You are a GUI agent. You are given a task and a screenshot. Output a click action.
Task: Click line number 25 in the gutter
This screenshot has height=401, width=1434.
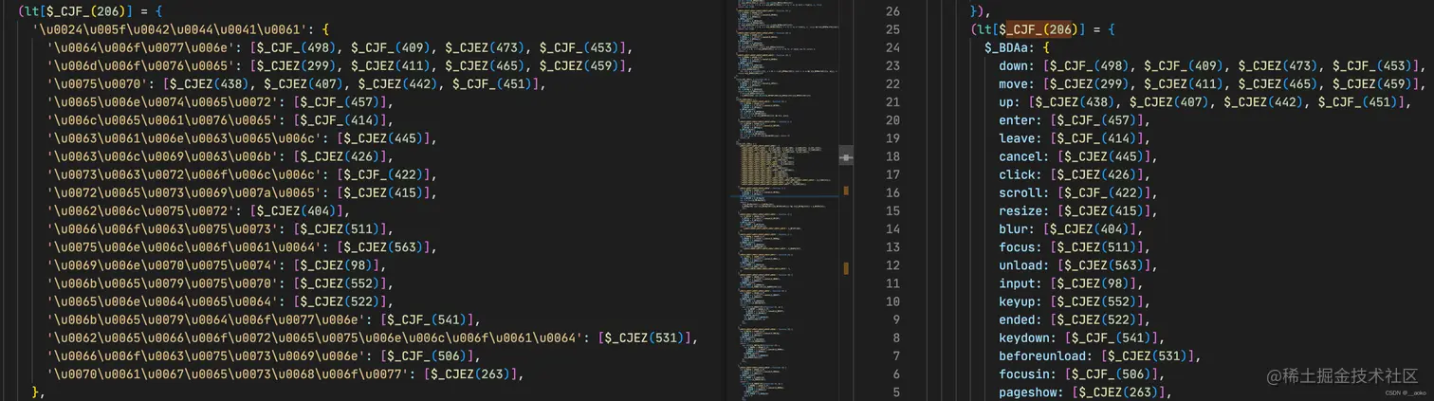pyautogui.click(x=892, y=29)
